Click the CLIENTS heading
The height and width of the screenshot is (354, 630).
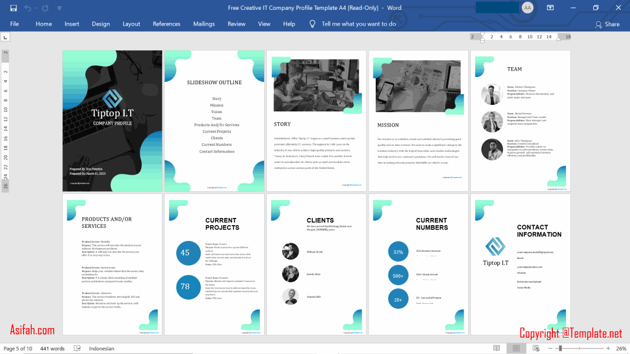click(320, 220)
